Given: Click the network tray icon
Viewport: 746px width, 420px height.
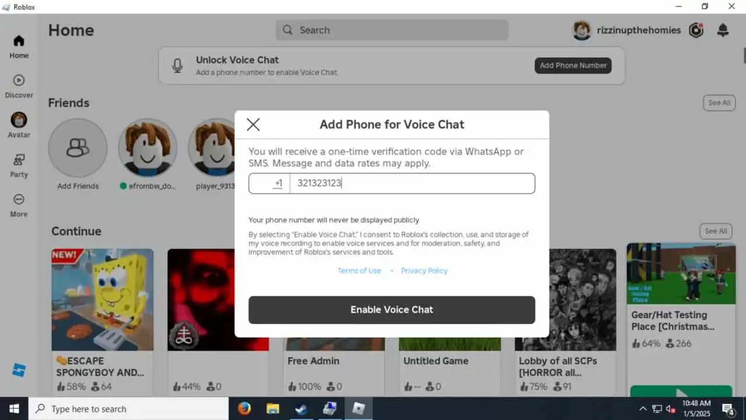Looking at the screenshot, I should (657, 409).
